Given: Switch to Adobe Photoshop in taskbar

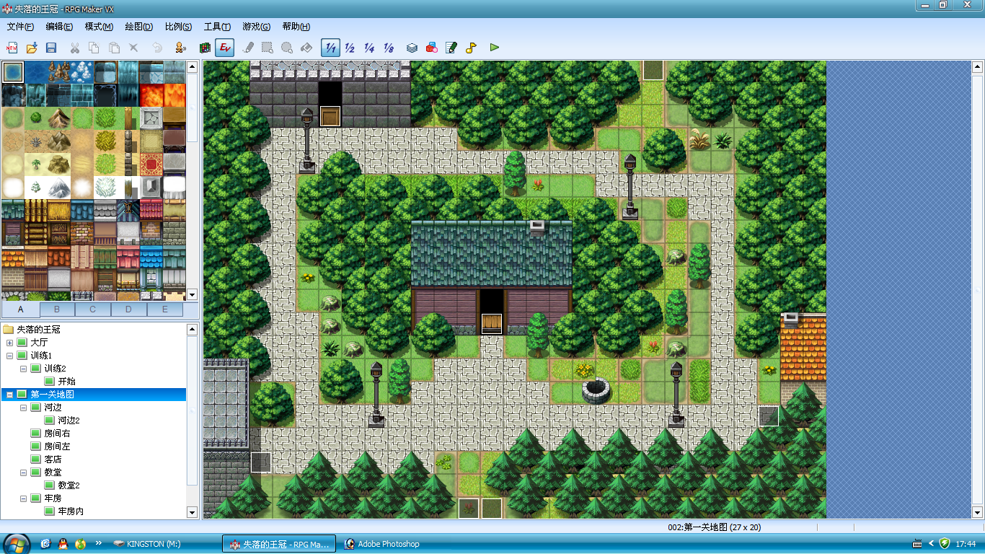Looking at the screenshot, I should pos(382,544).
